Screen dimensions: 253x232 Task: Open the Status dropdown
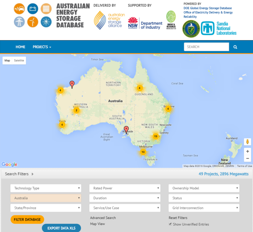coord(204,198)
